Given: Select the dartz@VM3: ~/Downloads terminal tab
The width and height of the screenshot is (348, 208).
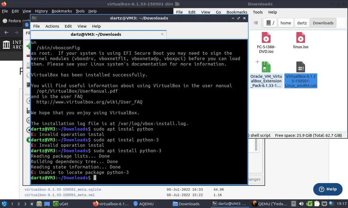Looking at the screenshot, I should tap(98, 34).
